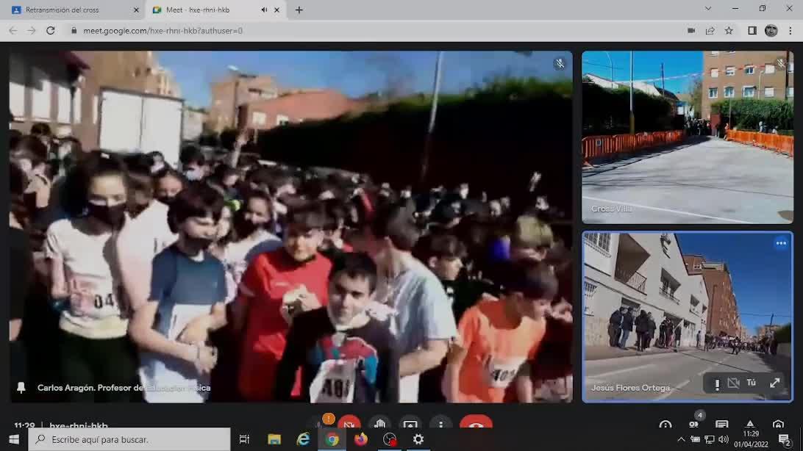Click the 'Escribe aquí para buscar' search box
This screenshot has height=451, width=803.
(x=129, y=439)
